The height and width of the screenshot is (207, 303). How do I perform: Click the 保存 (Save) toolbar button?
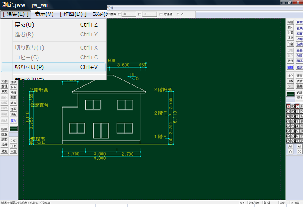[x=290, y=38]
